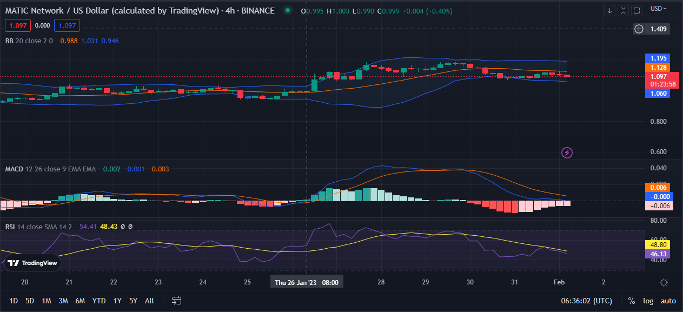This screenshot has width=683, height=312.
Task: Toggle auto scale mode
Action: (668, 301)
